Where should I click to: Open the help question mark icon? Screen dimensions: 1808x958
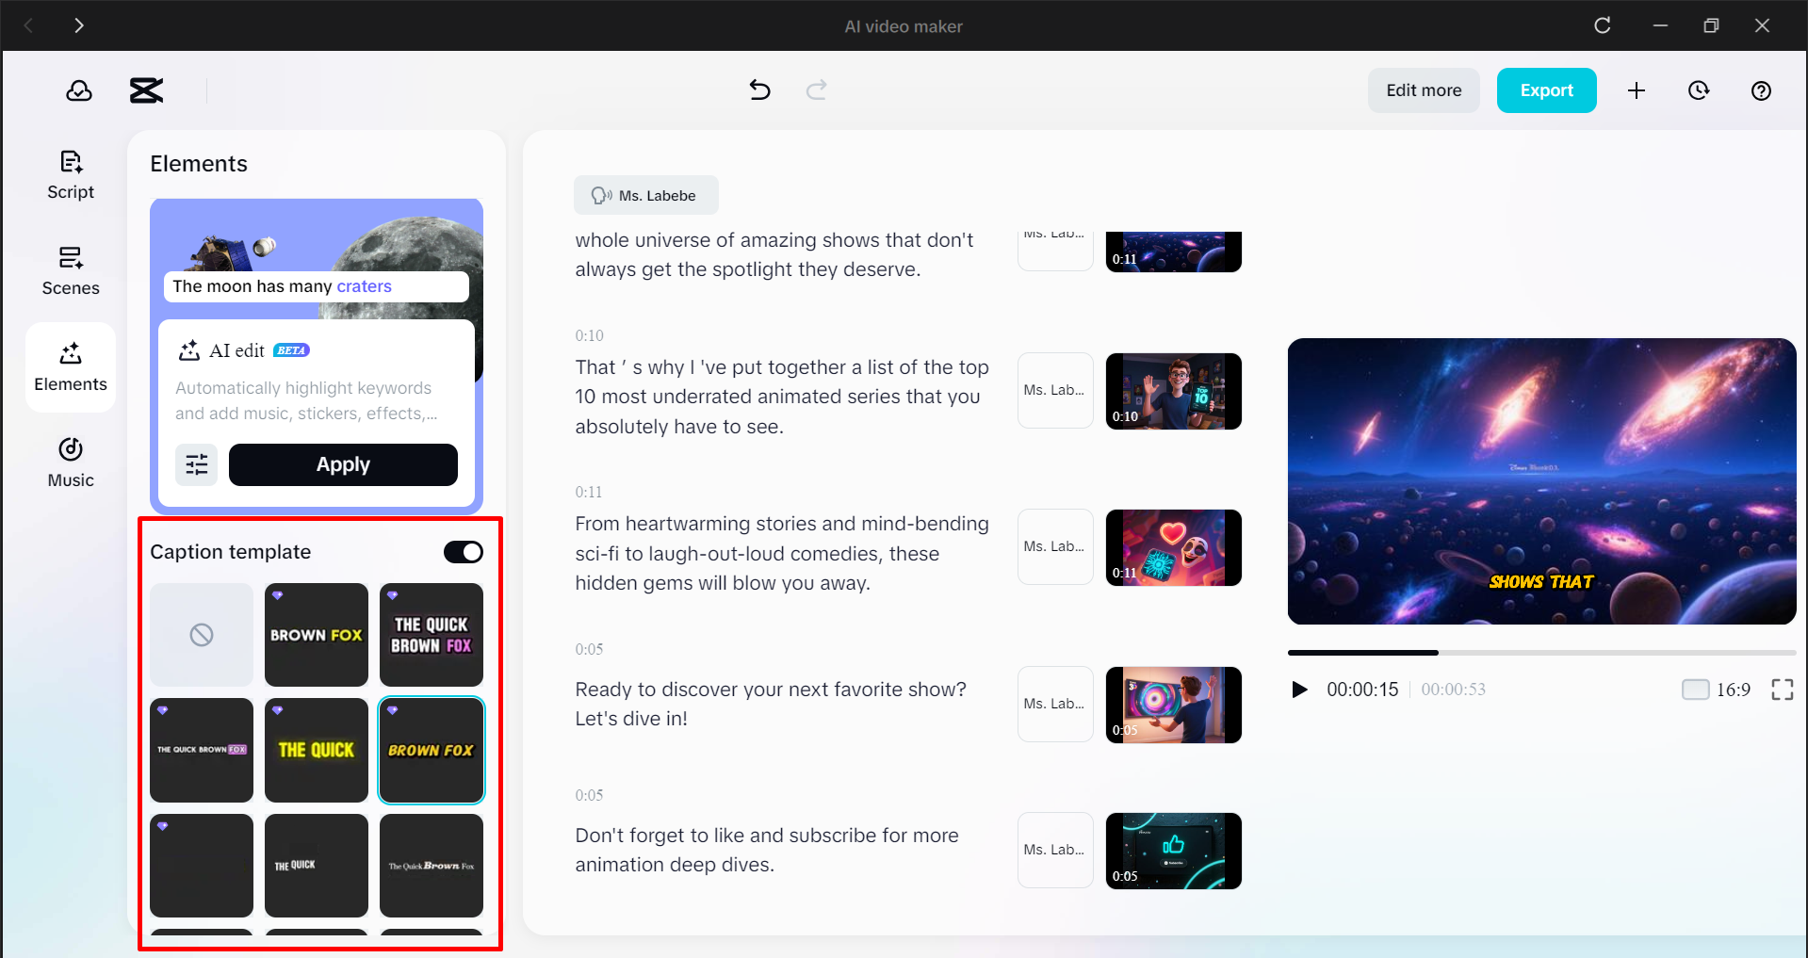(1761, 89)
